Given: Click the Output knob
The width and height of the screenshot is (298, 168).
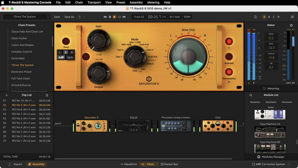Looking at the screenshot, I should [x=99, y=73].
